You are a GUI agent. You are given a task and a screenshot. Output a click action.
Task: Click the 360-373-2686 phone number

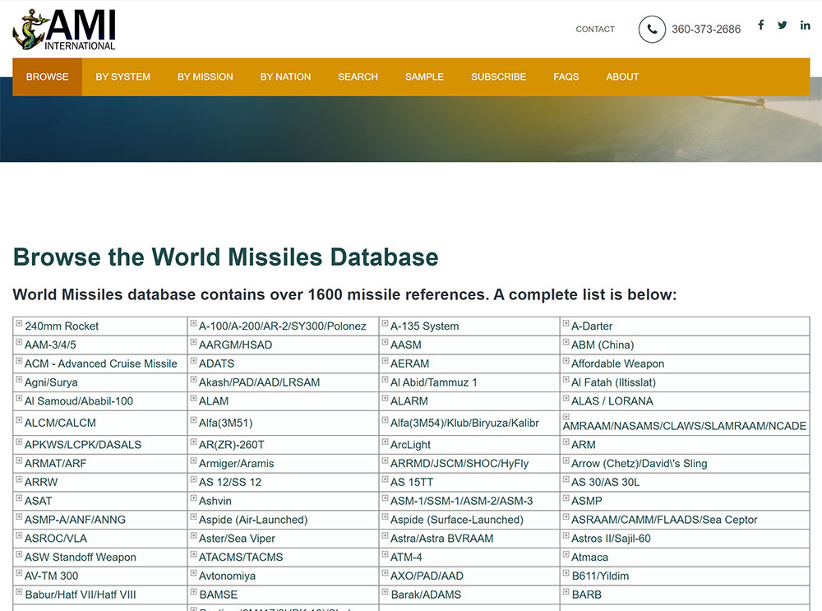point(706,30)
